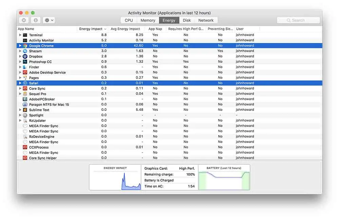Expand the Safari disclosure triangle
This screenshot has height=218, width=339.
click(20, 83)
